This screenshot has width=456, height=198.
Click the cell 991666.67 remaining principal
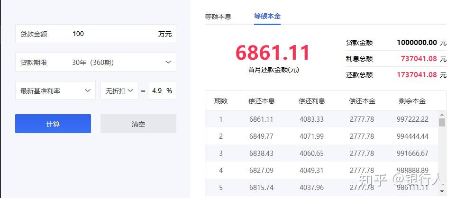tap(412, 153)
